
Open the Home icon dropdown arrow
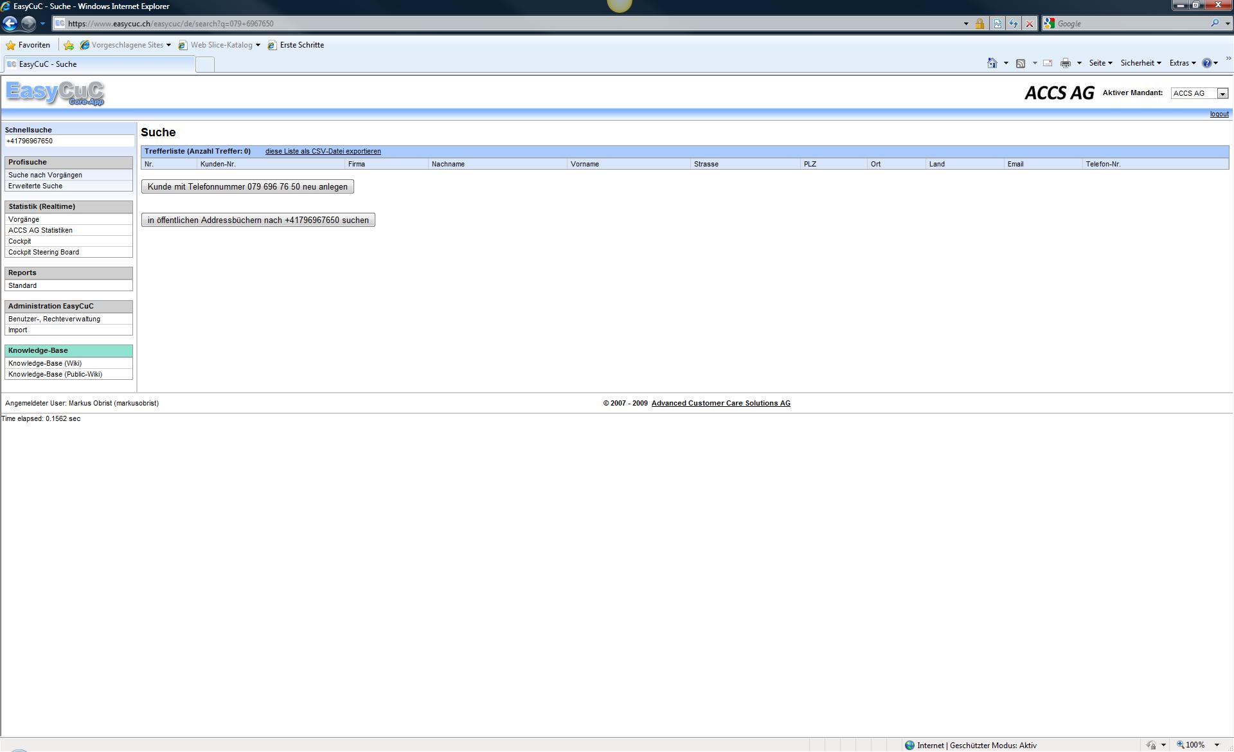pos(1006,63)
